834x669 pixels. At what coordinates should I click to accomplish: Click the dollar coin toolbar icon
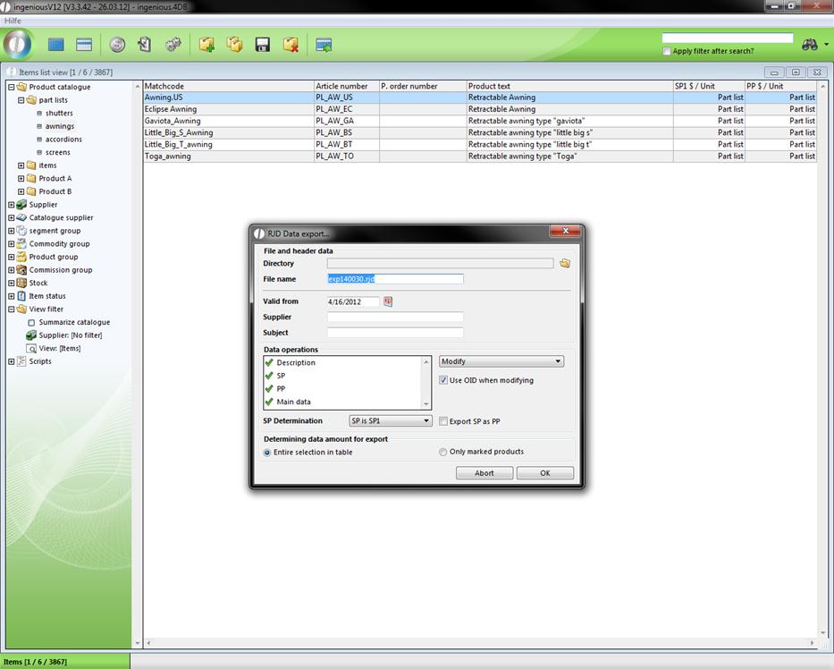coord(117,45)
